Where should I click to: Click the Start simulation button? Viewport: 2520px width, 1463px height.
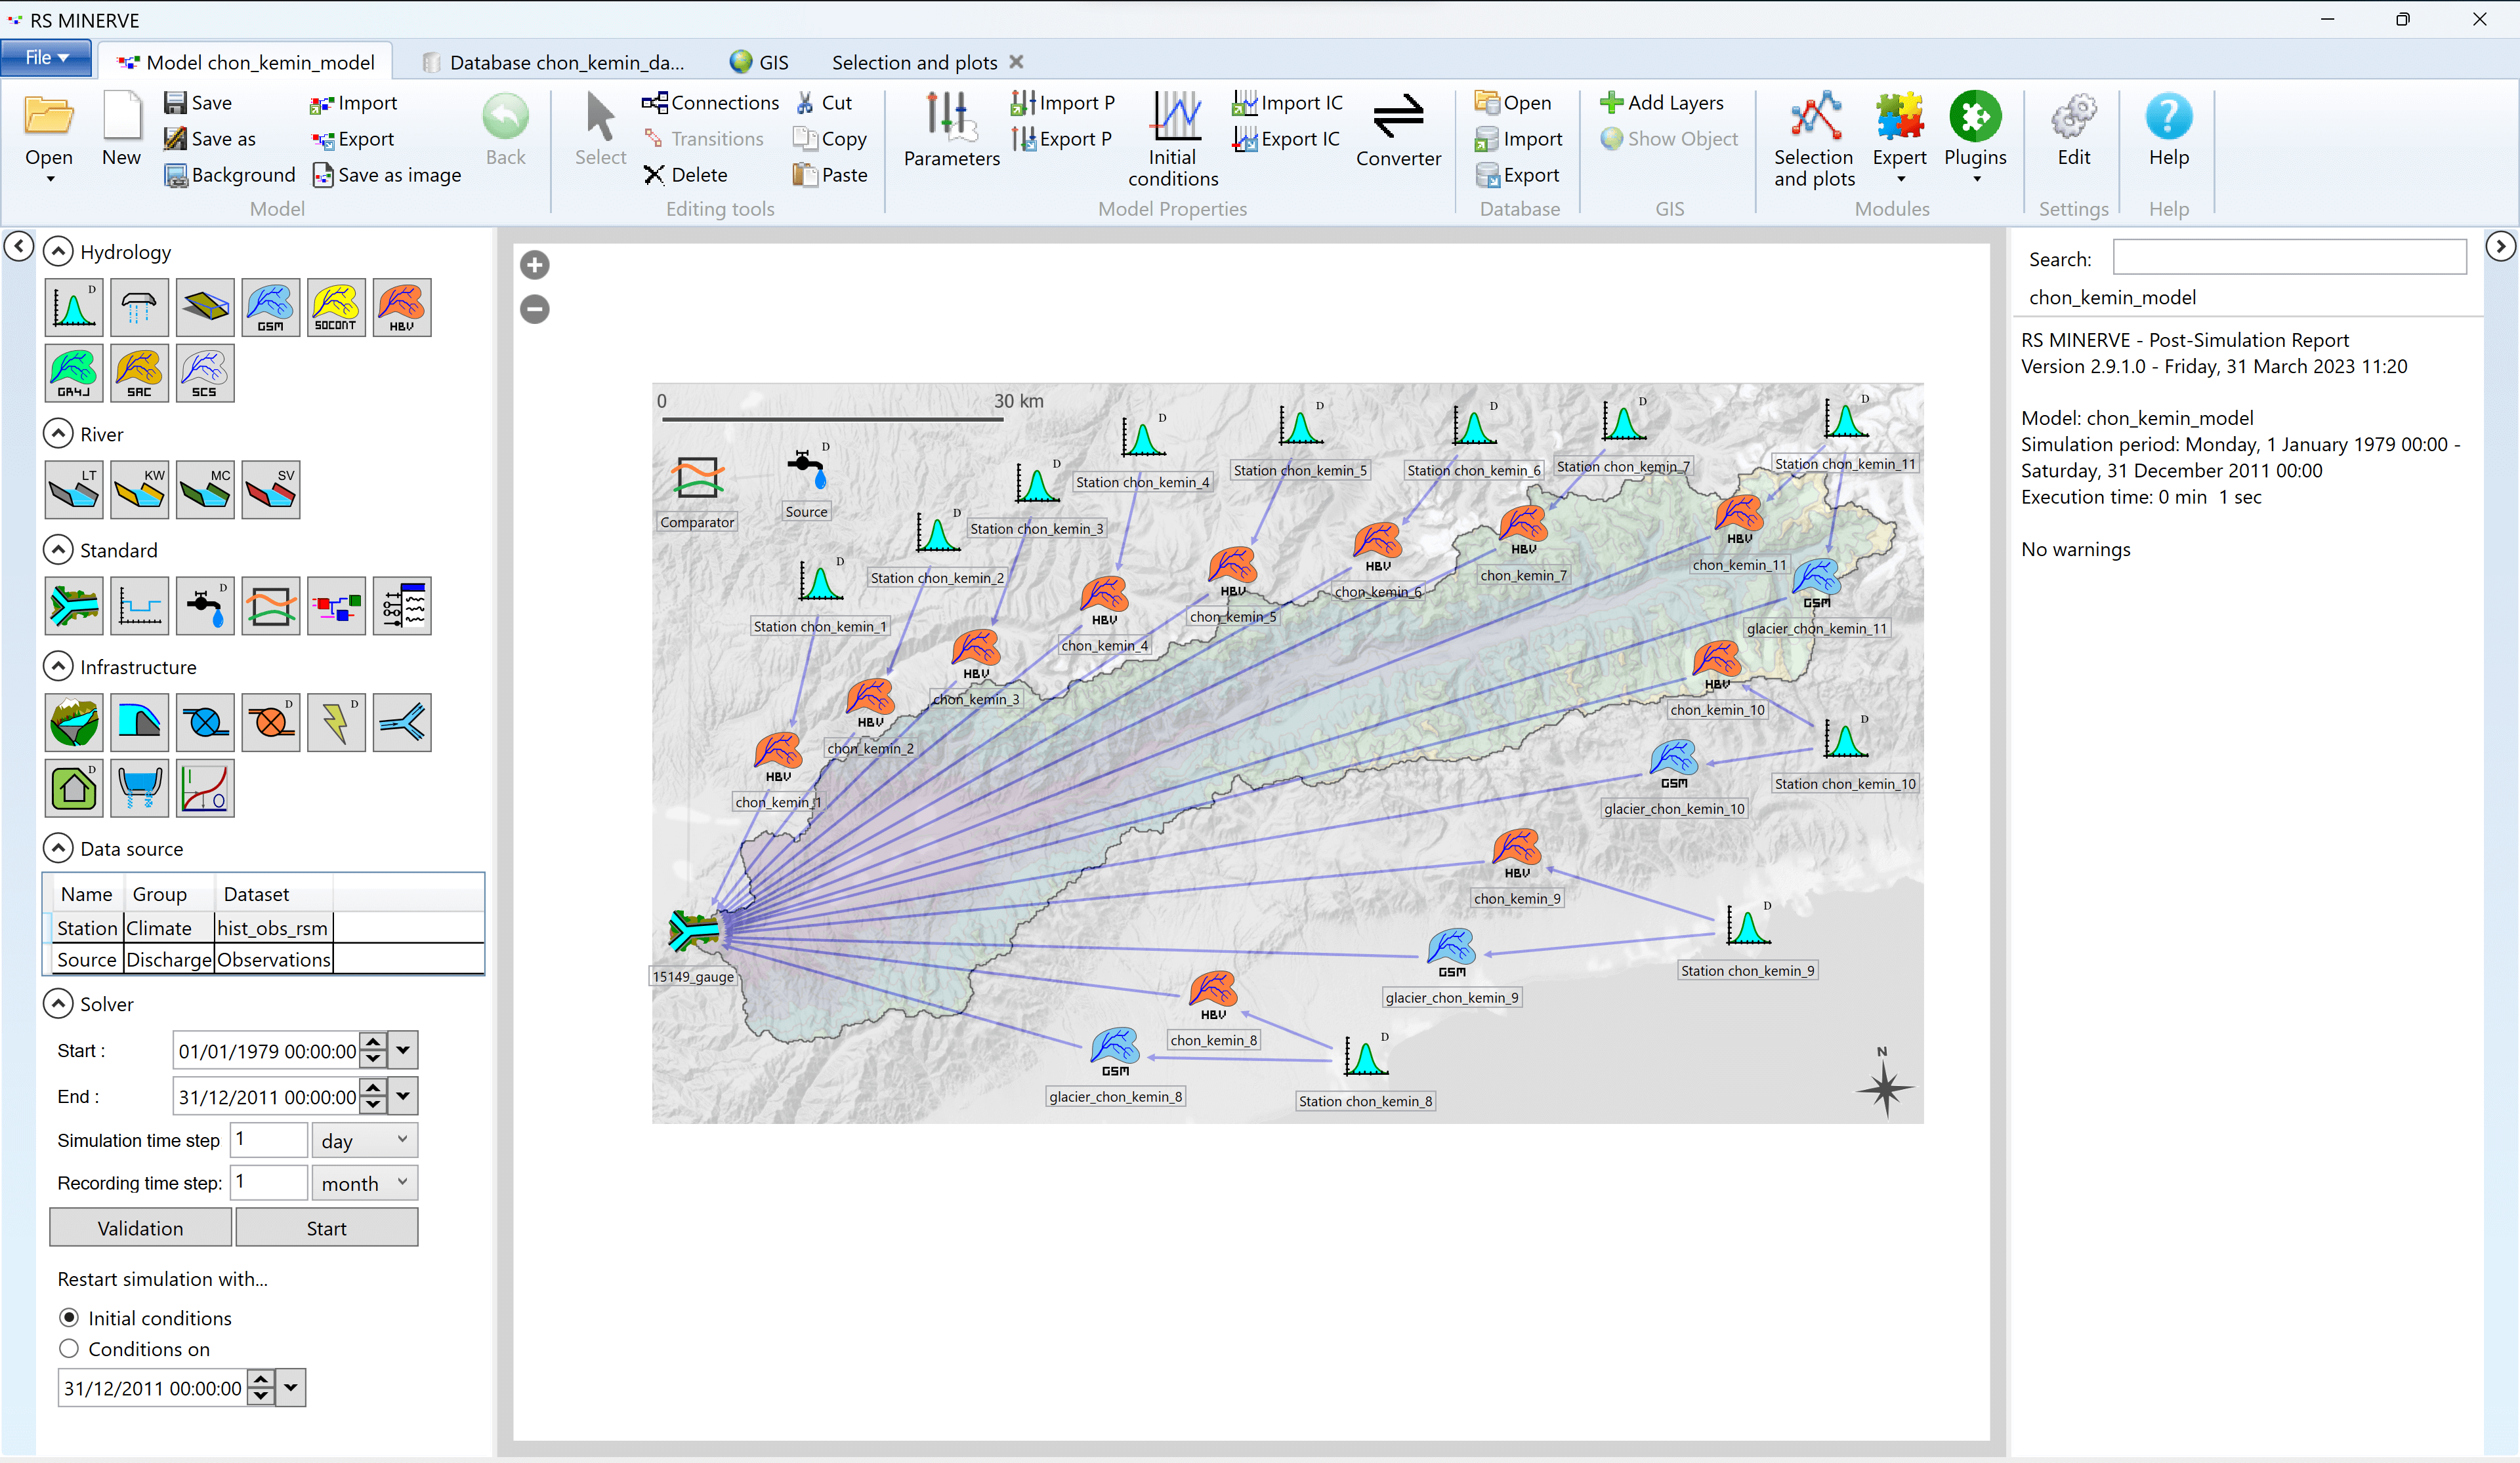click(326, 1228)
